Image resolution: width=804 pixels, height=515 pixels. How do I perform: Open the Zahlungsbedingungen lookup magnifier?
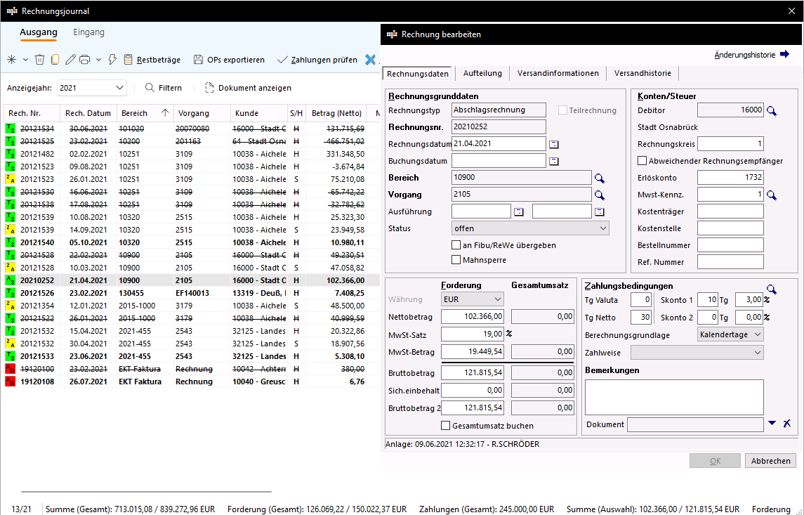[771, 289]
